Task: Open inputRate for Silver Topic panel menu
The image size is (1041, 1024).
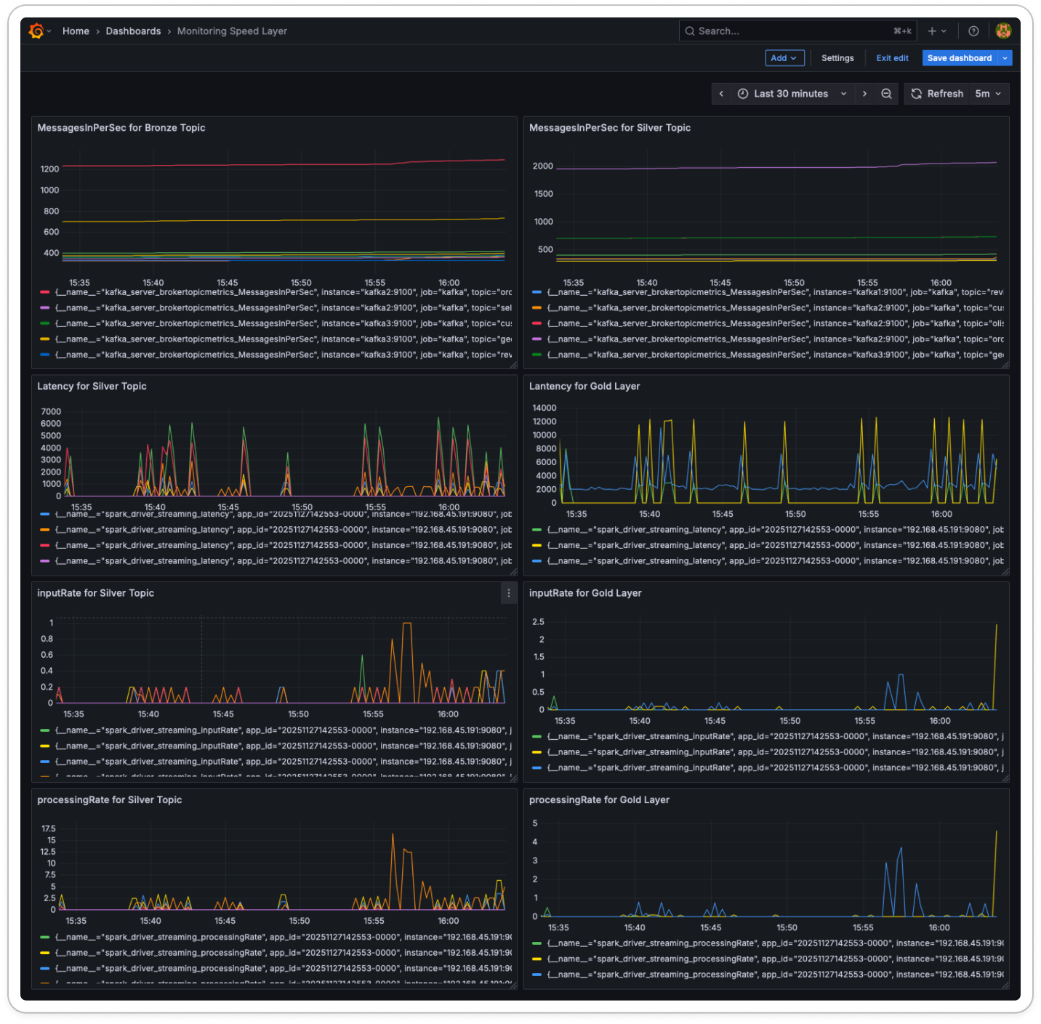Action: click(x=509, y=593)
